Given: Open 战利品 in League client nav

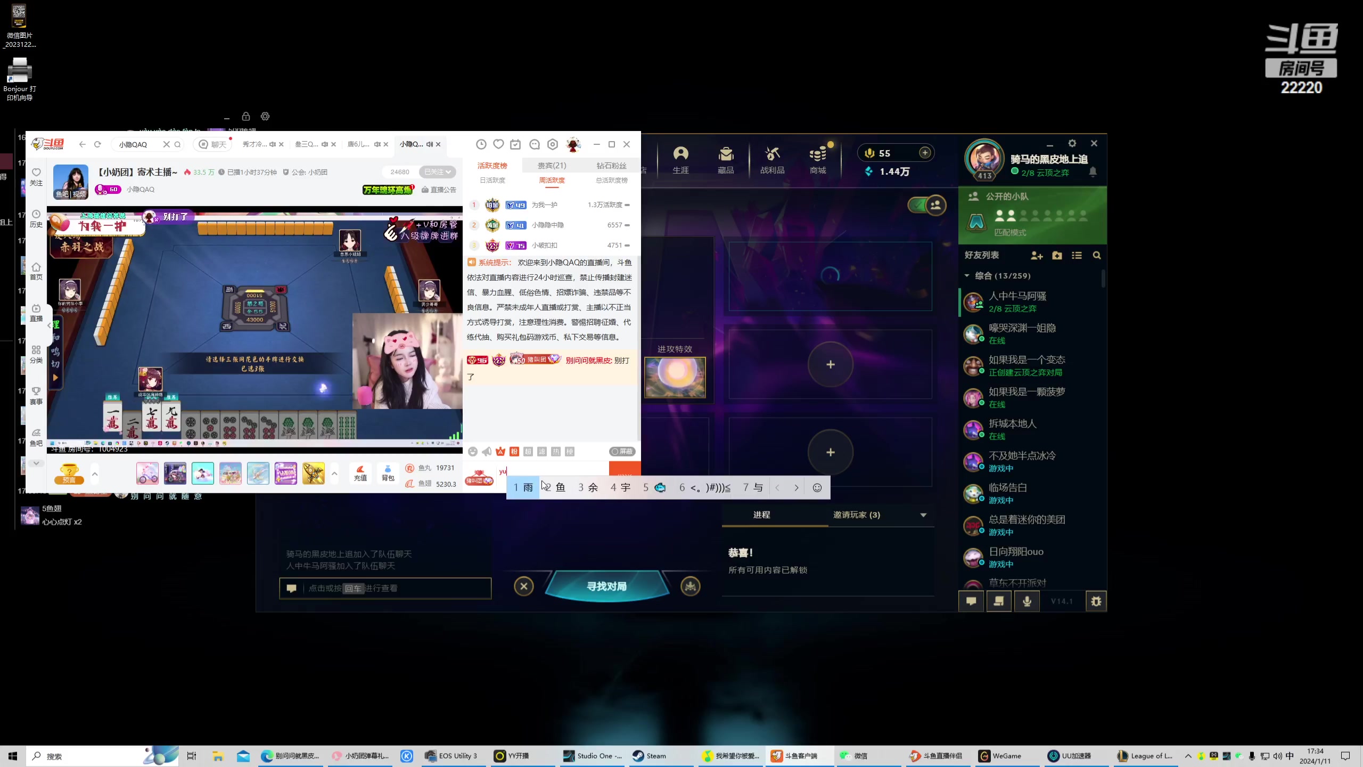Looking at the screenshot, I should point(773,160).
